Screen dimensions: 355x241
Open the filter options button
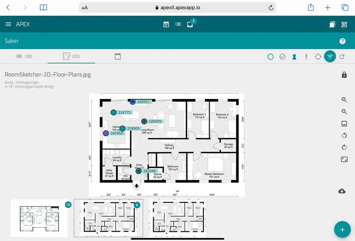click(x=330, y=57)
